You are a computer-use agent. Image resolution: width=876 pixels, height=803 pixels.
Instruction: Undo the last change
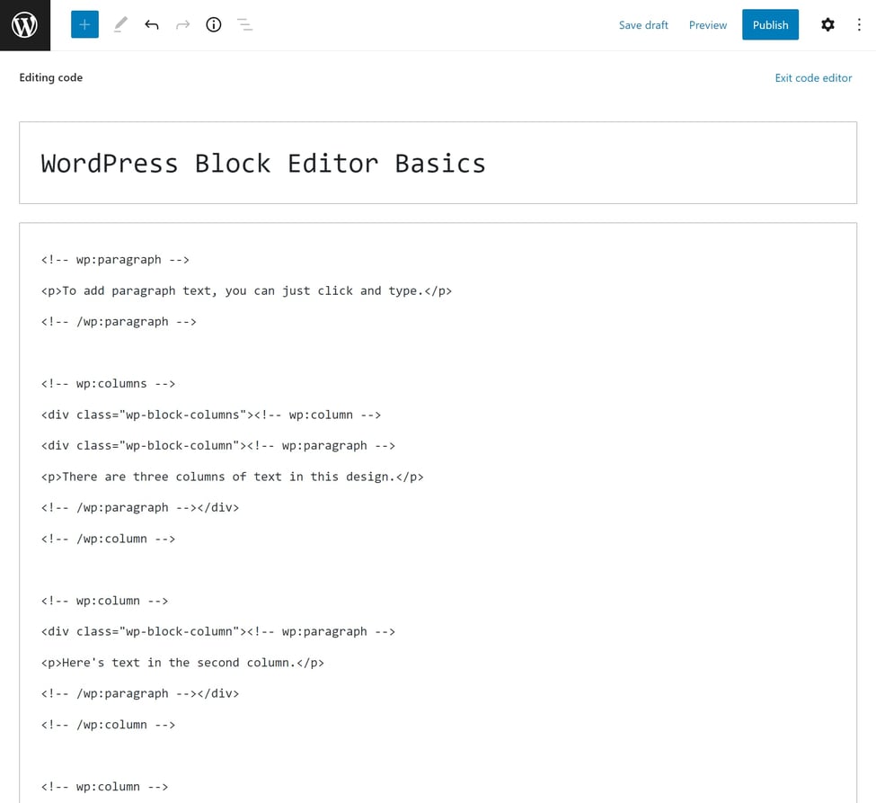(152, 24)
